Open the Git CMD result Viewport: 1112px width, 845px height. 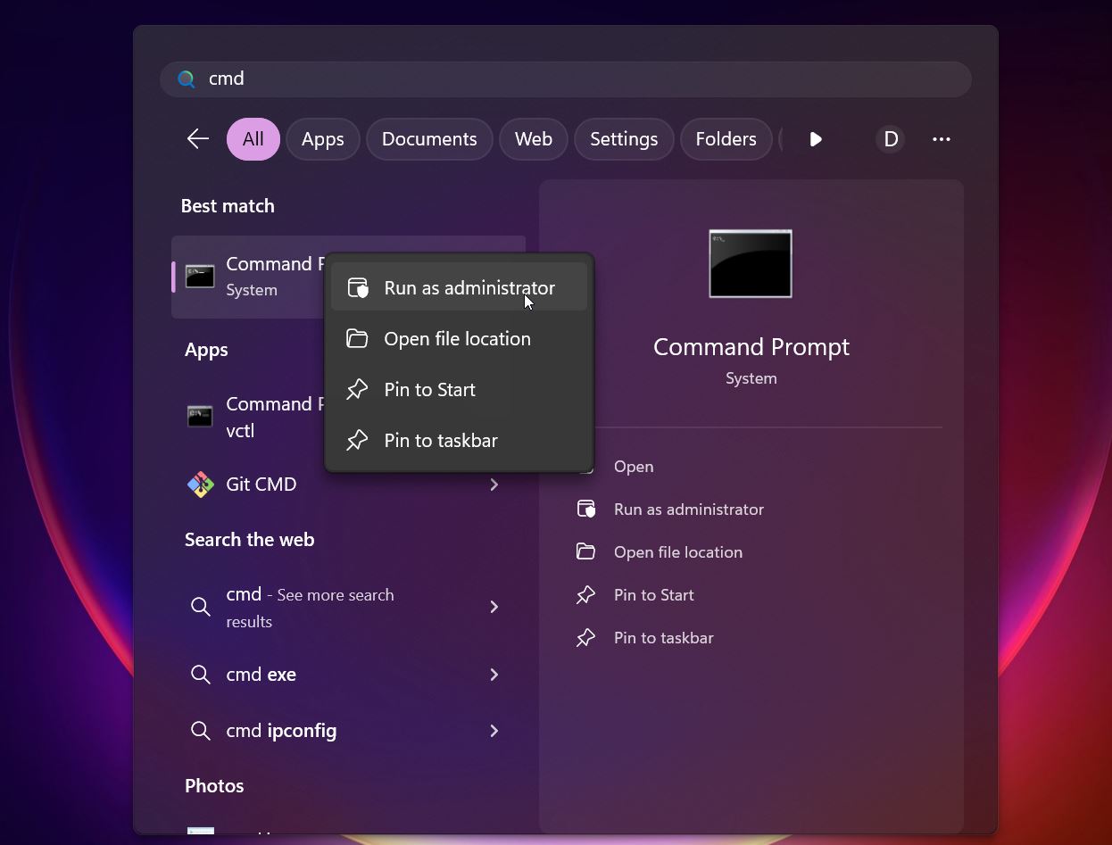point(348,484)
